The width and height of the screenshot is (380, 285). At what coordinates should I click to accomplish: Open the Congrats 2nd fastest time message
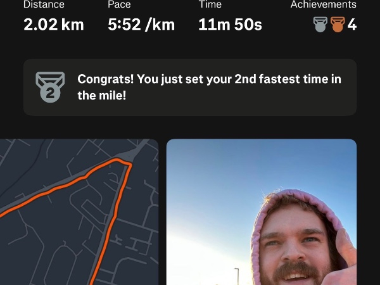coord(190,87)
